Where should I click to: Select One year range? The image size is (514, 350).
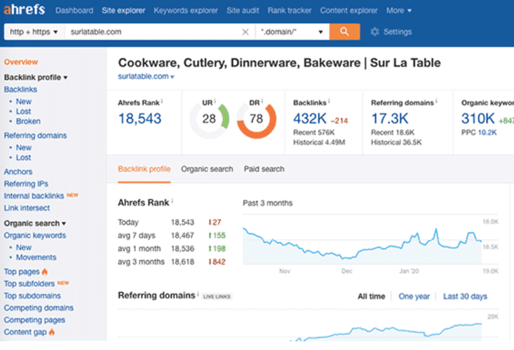(414, 297)
